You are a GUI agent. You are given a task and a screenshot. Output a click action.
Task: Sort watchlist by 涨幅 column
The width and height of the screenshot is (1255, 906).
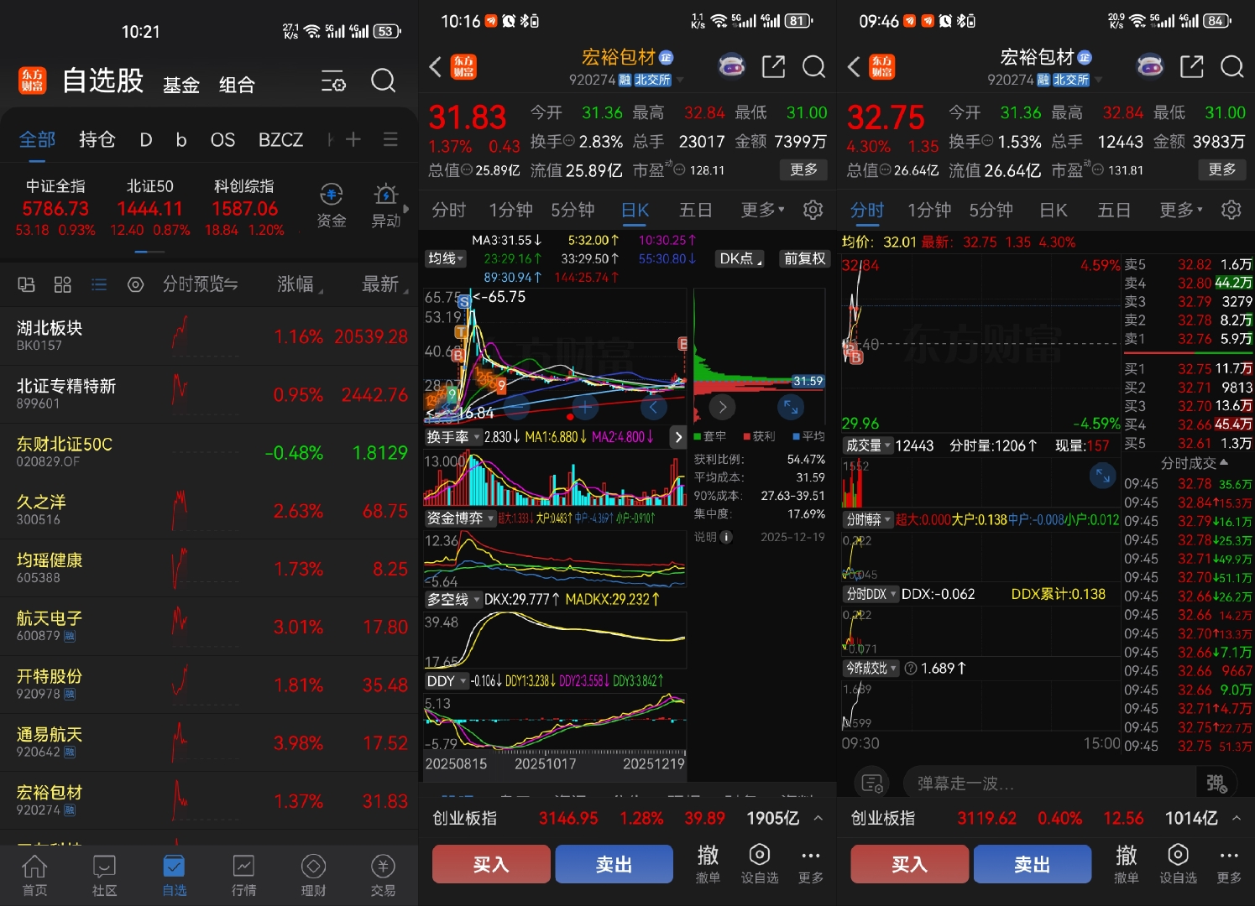[x=300, y=285]
